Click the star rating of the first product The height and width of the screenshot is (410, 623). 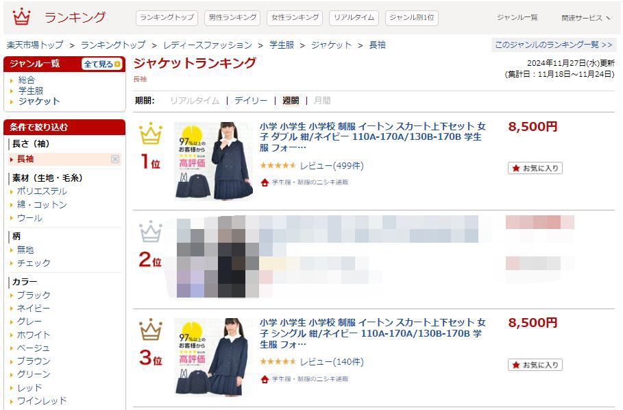(x=278, y=165)
